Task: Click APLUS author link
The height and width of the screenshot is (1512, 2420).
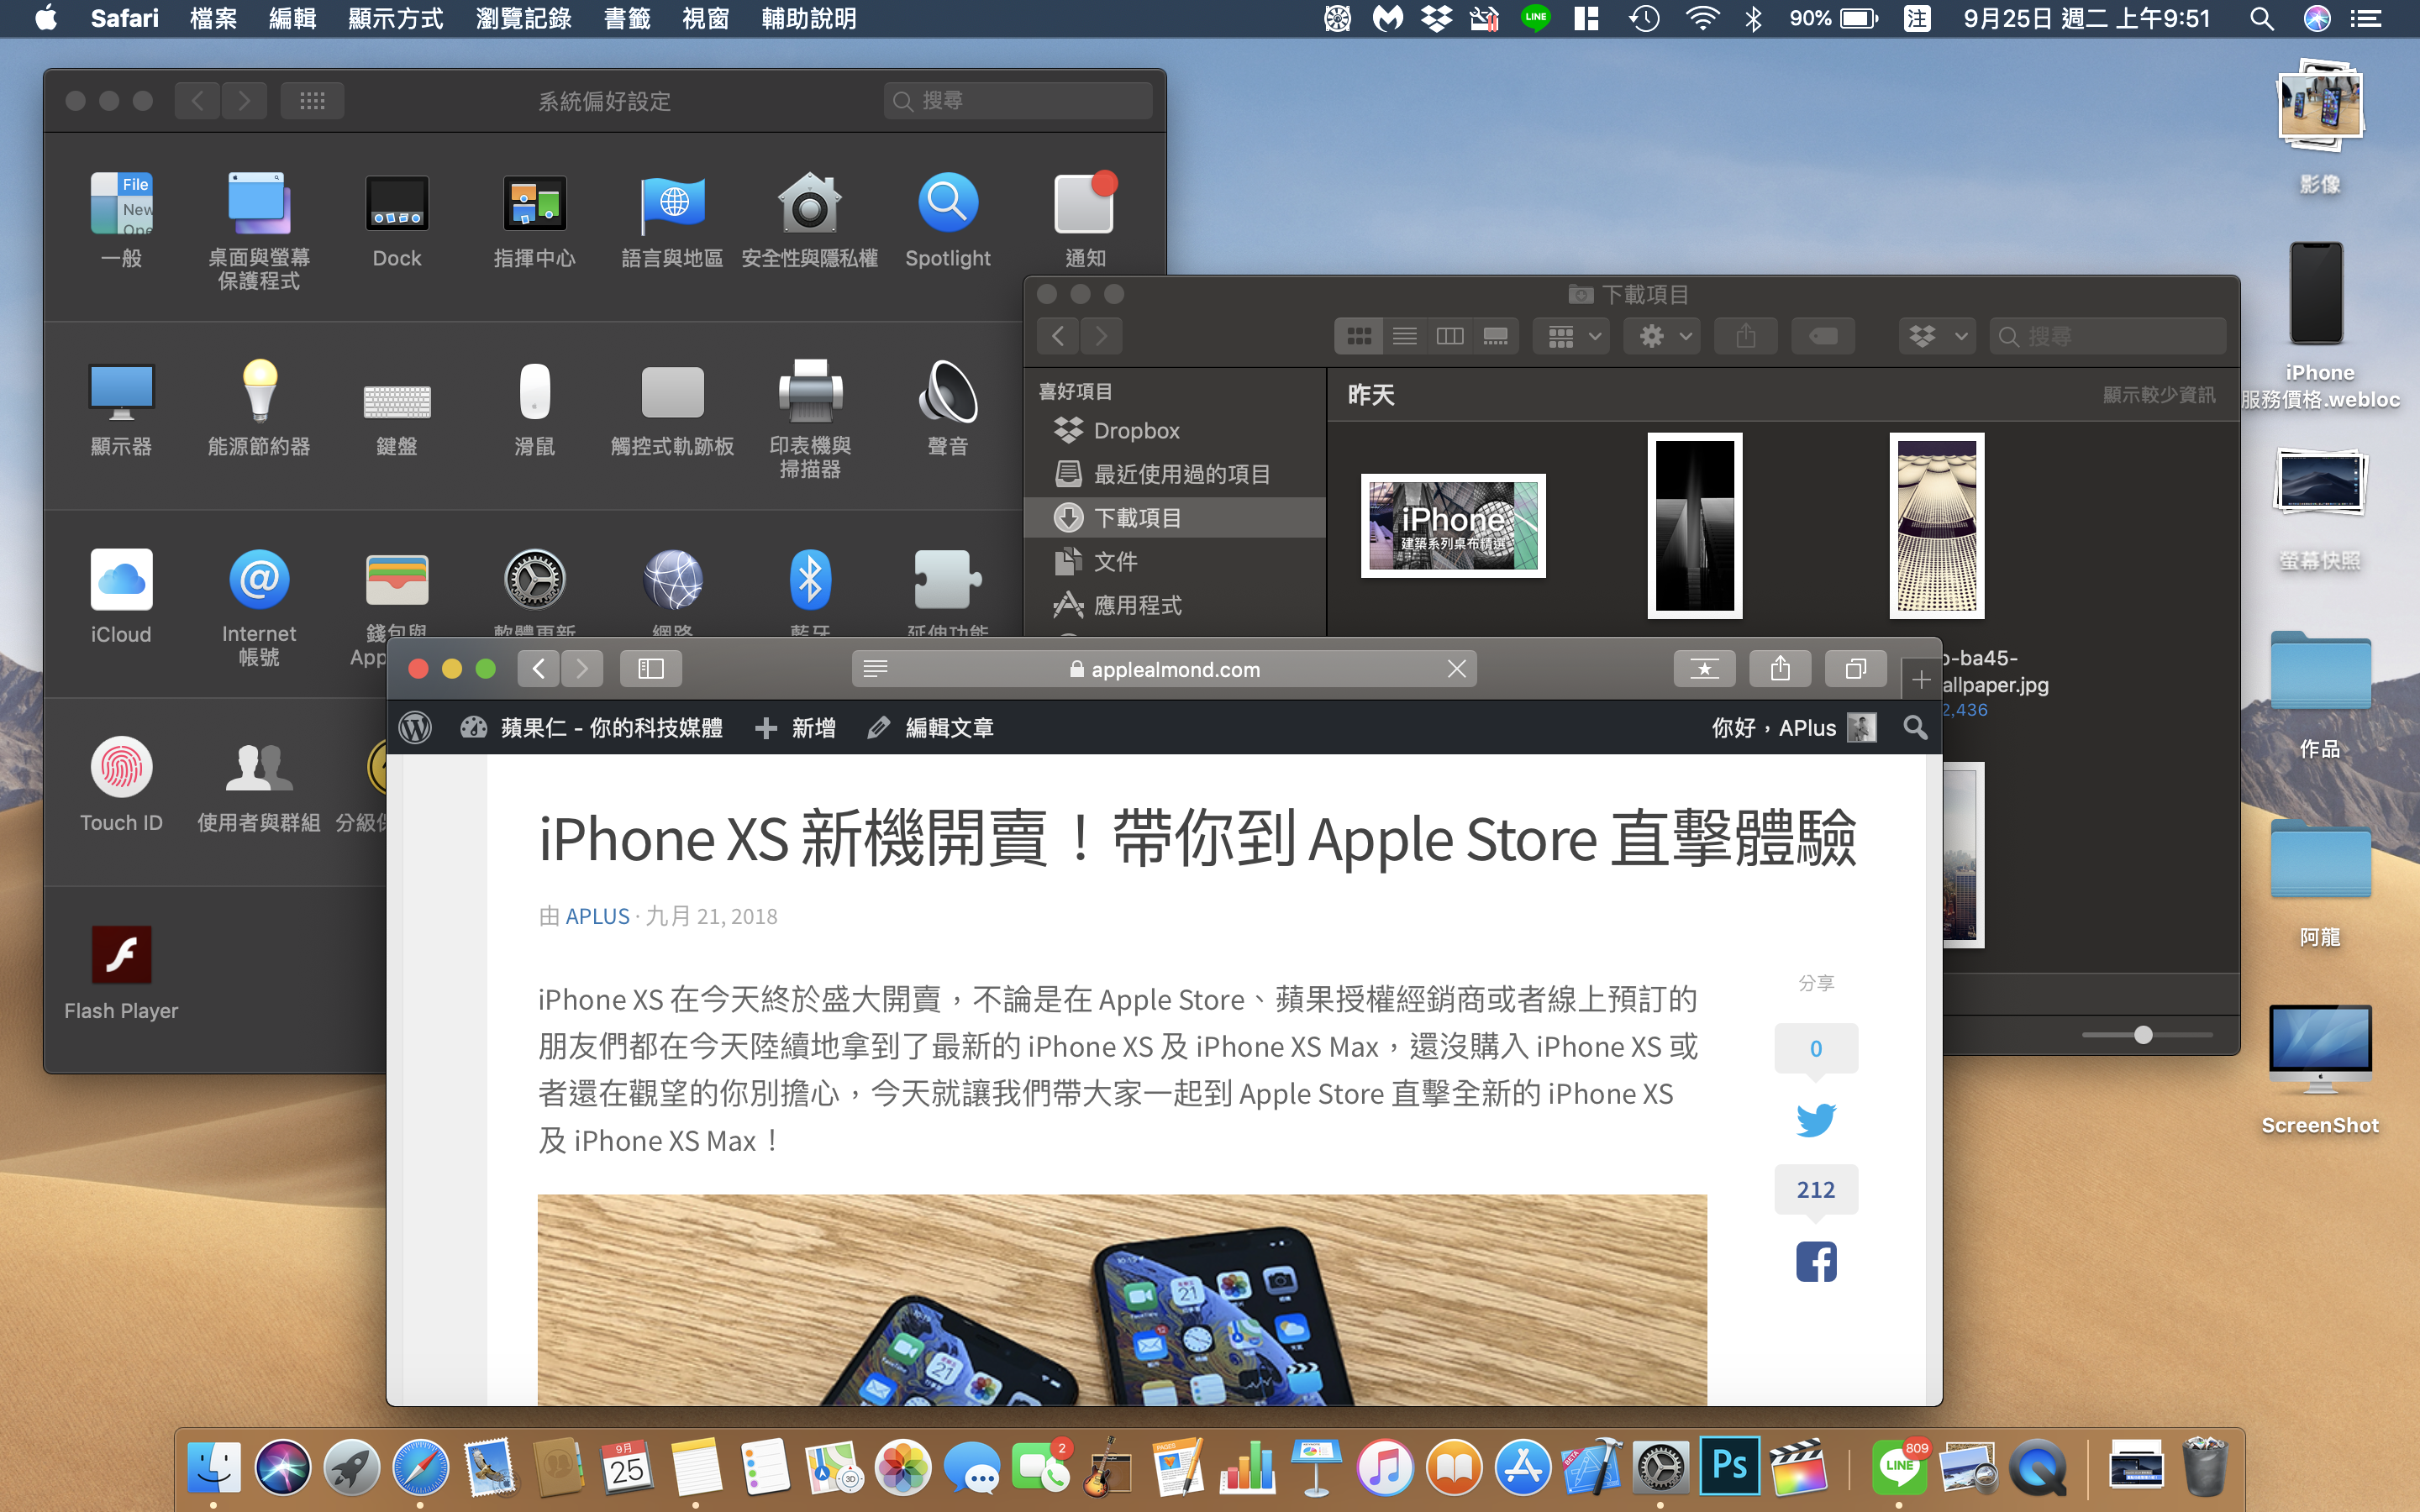Action: (x=597, y=916)
